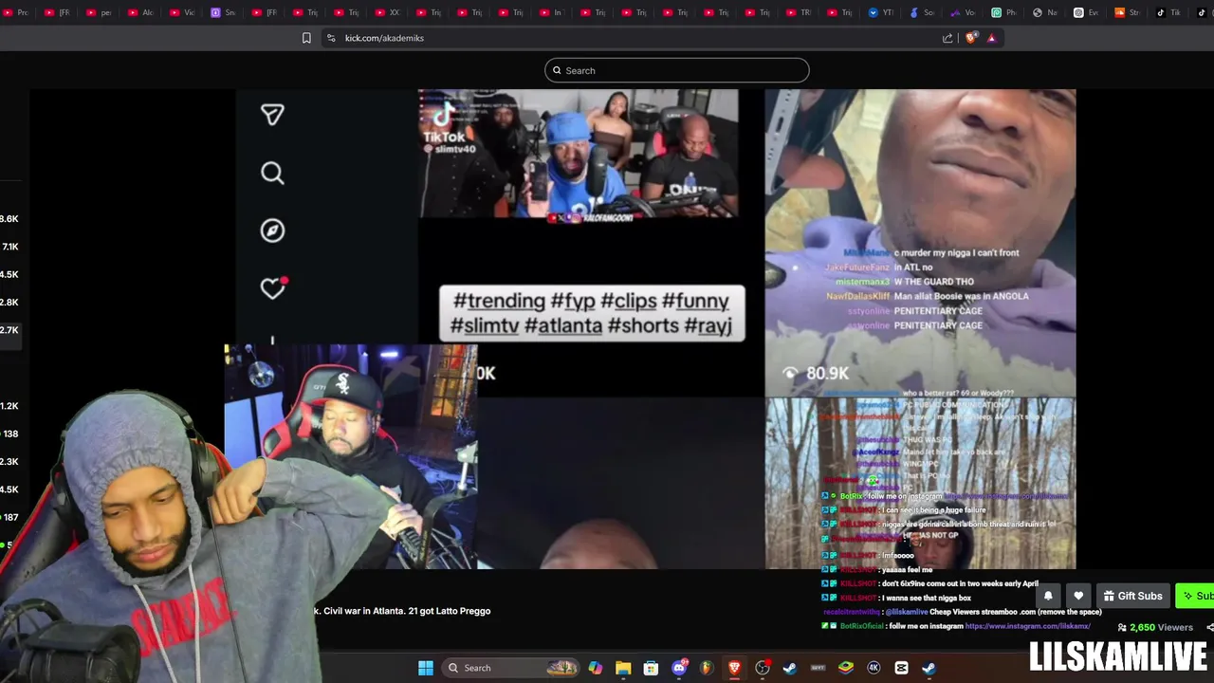
Task: Open the Windows Start menu
Action: point(426,668)
